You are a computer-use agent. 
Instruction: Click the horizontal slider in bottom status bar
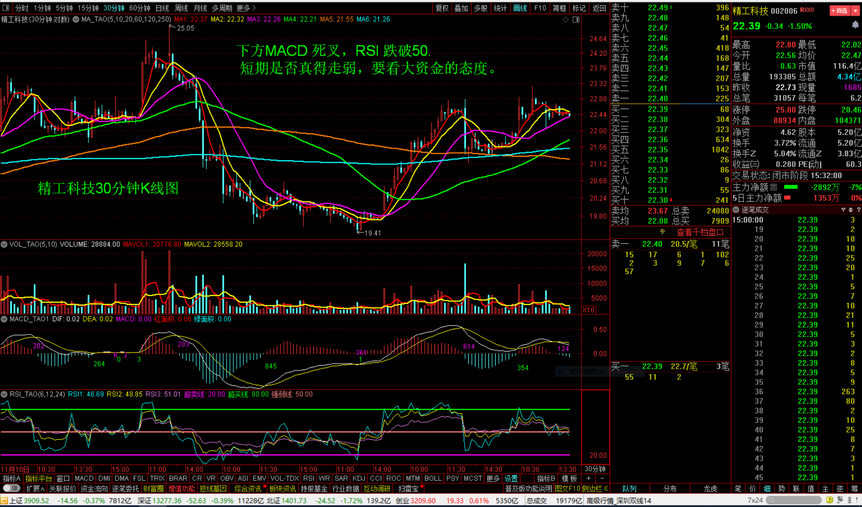click(x=794, y=500)
